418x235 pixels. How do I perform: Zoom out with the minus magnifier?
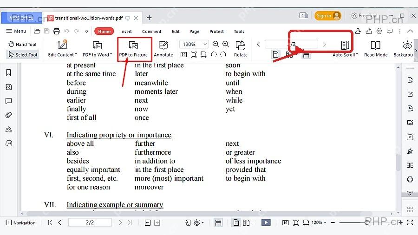coord(216,44)
